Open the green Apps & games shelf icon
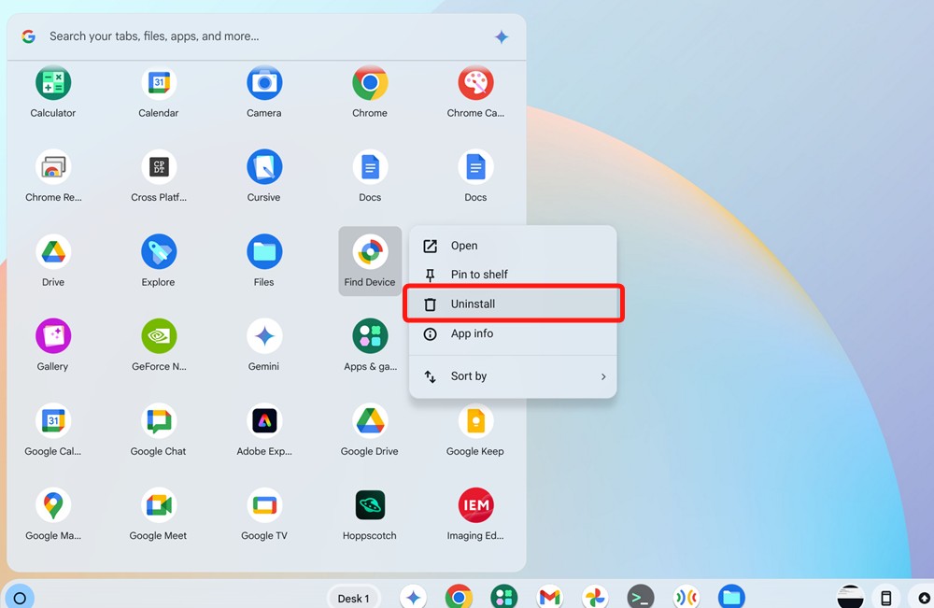This screenshot has height=608, width=934. tap(504, 597)
